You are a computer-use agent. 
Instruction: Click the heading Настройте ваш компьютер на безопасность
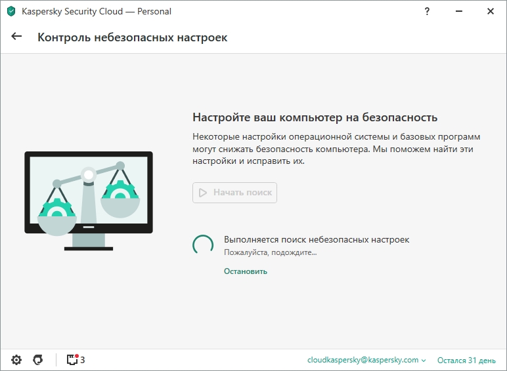click(x=315, y=117)
